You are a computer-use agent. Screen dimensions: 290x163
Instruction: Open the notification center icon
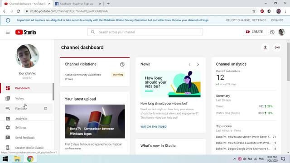[x=283, y=159]
